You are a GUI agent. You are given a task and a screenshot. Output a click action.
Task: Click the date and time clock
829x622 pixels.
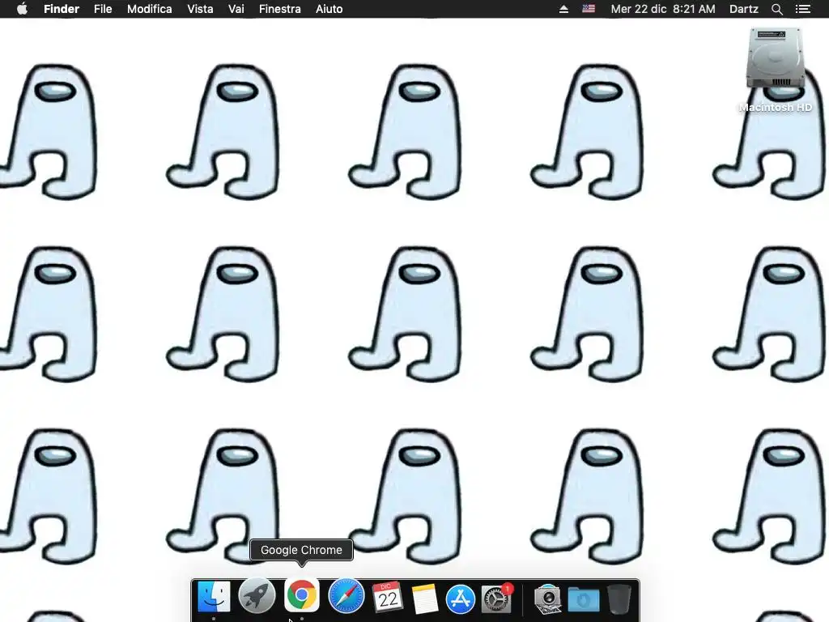(x=663, y=9)
